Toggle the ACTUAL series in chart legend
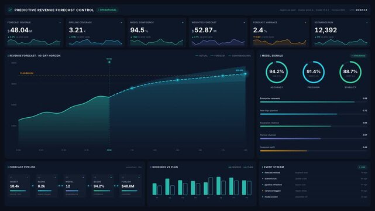Screen dimensions: 375x211 coord(201,56)
